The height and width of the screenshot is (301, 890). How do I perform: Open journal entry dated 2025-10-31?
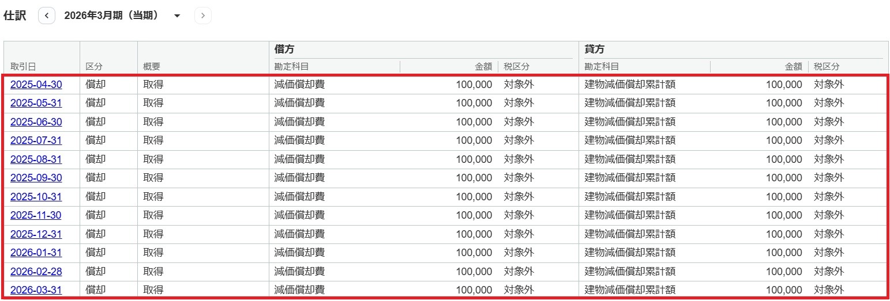point(36,197)
